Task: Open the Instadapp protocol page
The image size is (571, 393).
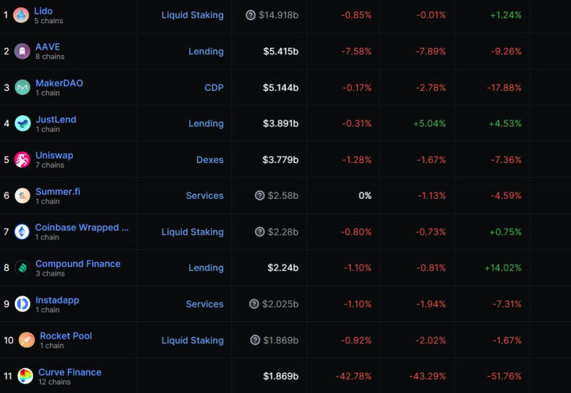Action: (57, 300)
